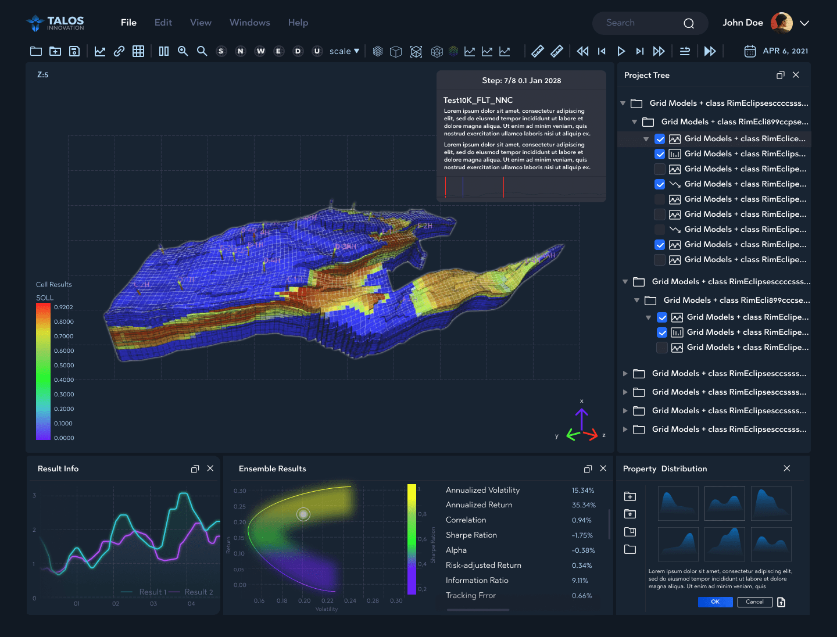This screenshot has width=837, height=637.
Task: Select the North 'N' view direction icon
Action: (x=240, y=51)
